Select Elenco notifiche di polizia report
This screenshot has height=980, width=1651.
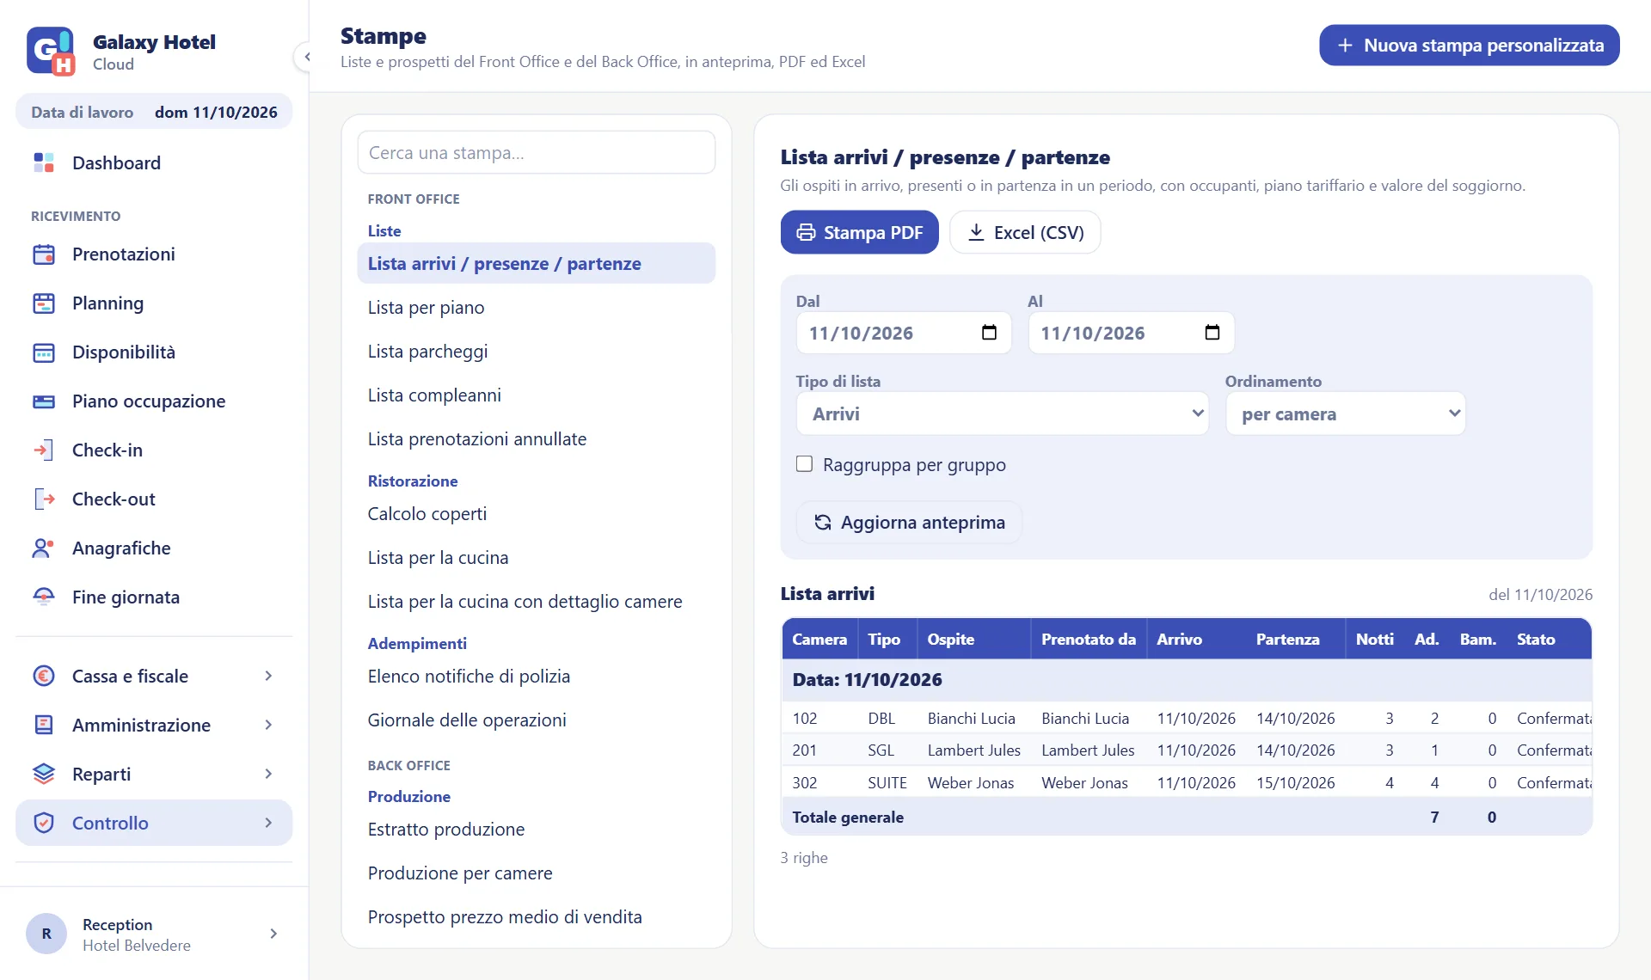point(536,676)
